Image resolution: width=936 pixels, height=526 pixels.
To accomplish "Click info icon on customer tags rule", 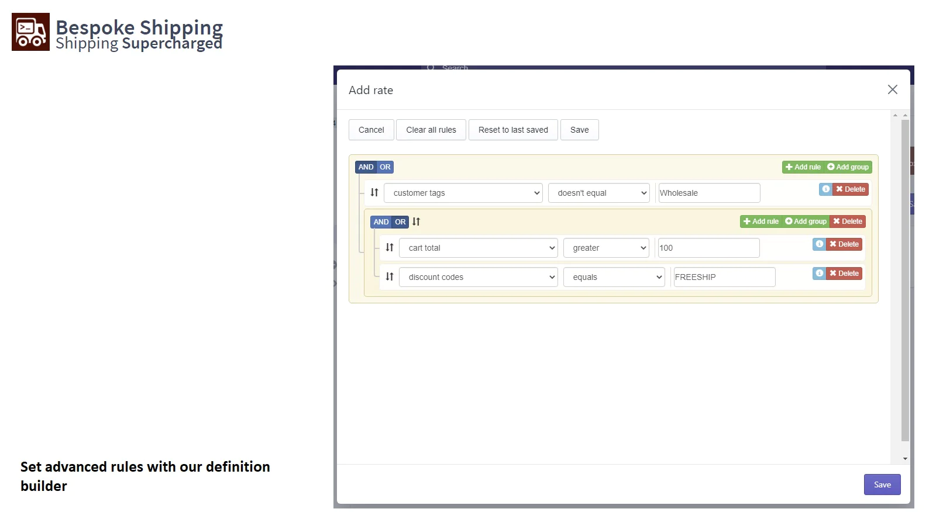I will click(825, 189).
